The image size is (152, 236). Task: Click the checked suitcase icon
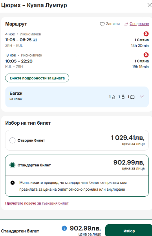point(132,97)
